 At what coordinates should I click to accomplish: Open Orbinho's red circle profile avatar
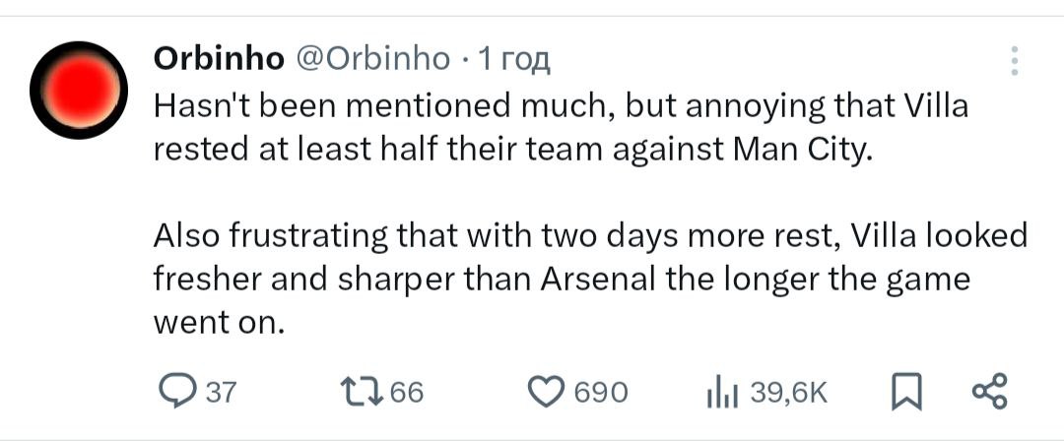tap(77, 92)
